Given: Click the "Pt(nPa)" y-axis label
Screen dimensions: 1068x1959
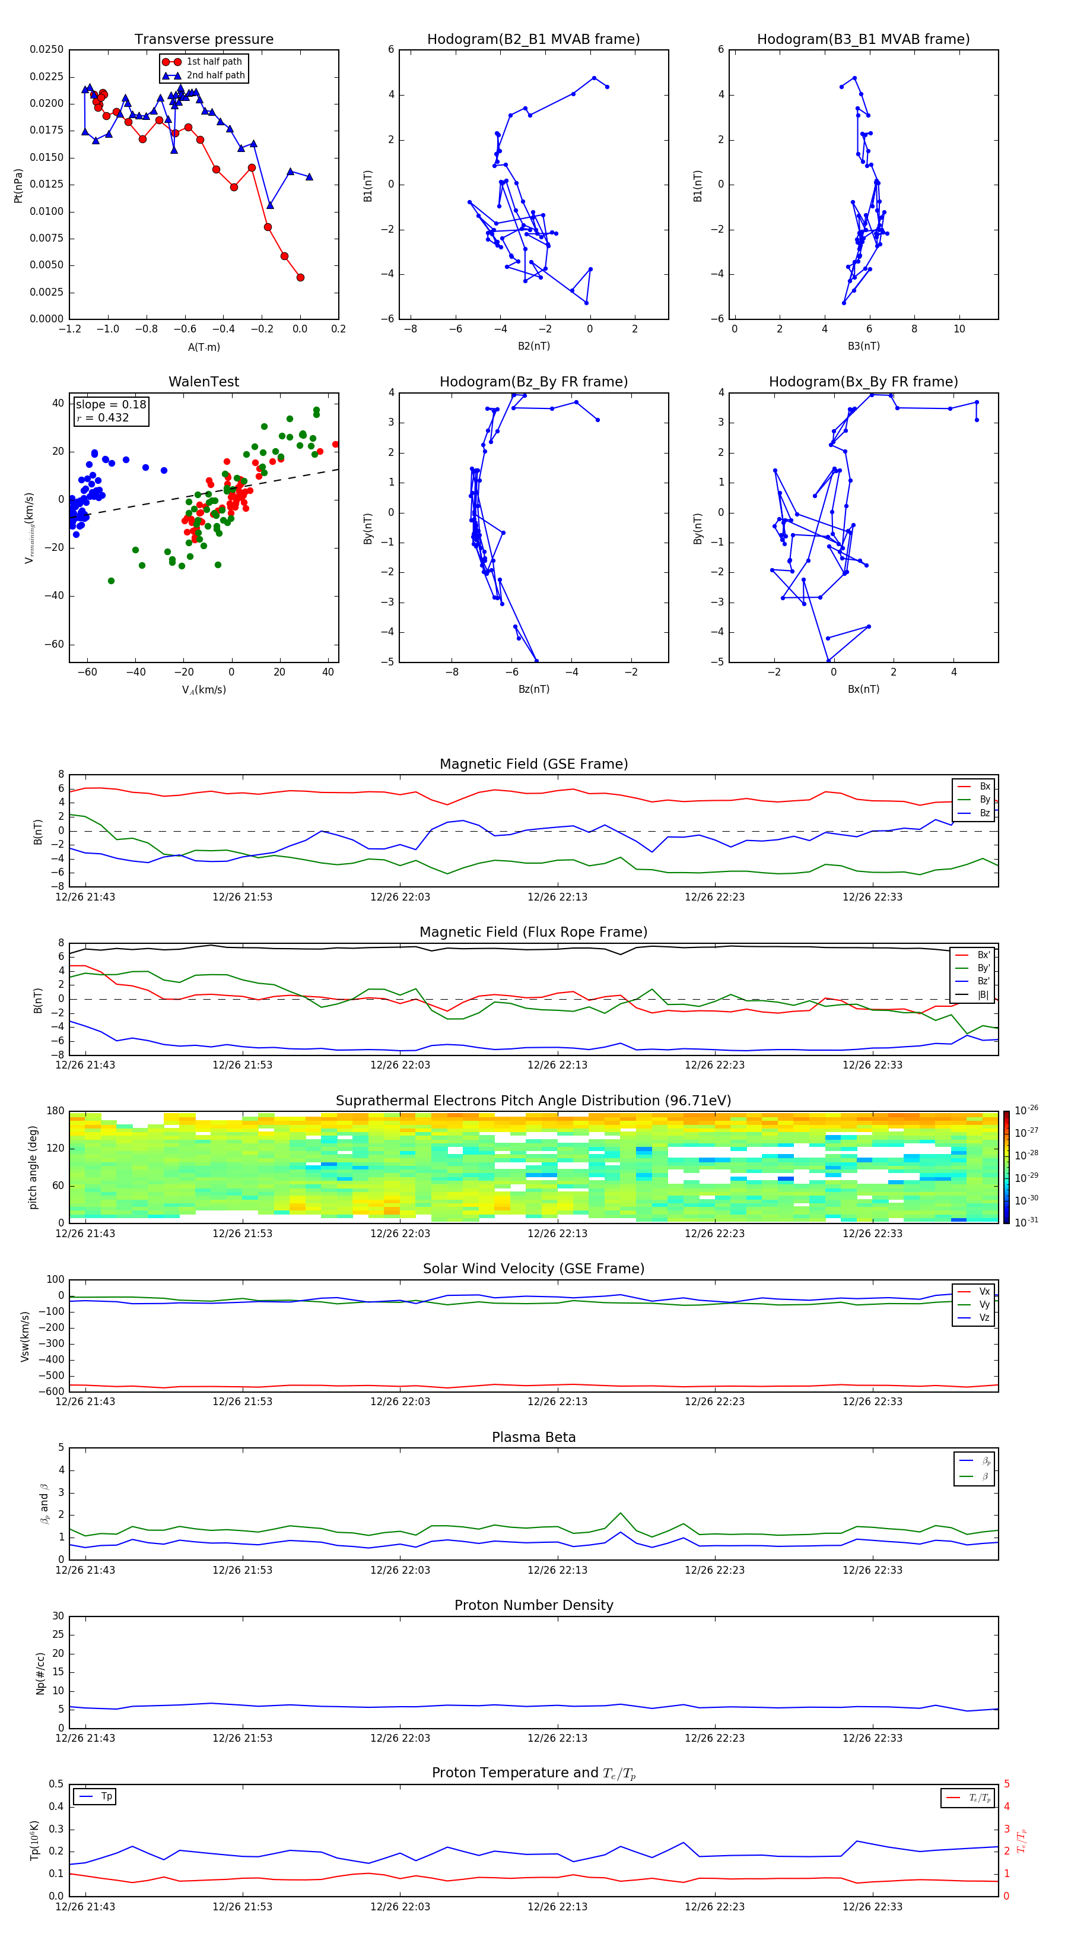Looking at the screenshot, I should pyautogui.click(x=18, y=186).
